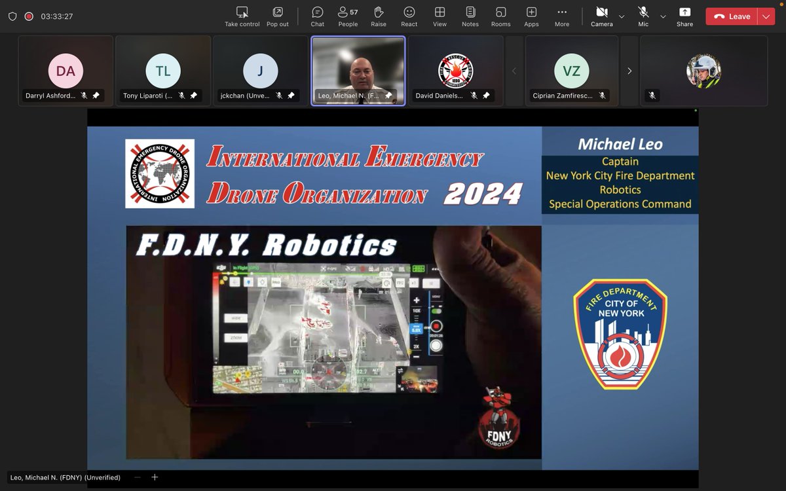Open the Take control option
786x491 pixels.
(242, 16)
